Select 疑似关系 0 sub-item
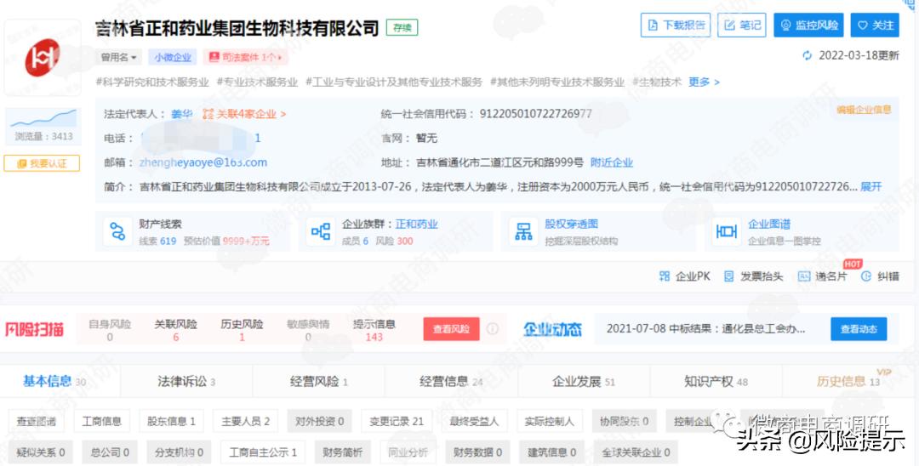Screen dimensions: 919x466 click(41, 452)
